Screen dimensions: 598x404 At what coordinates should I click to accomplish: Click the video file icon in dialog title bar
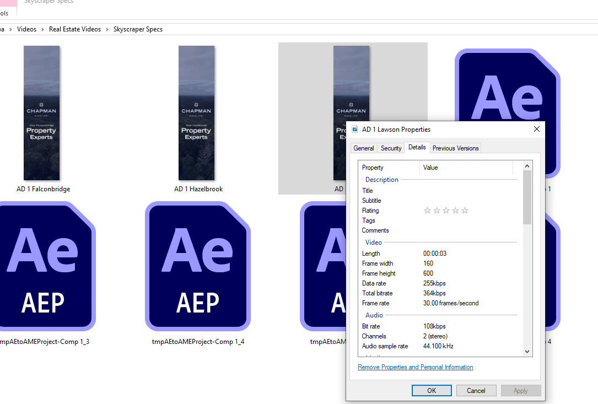[355, 130]
